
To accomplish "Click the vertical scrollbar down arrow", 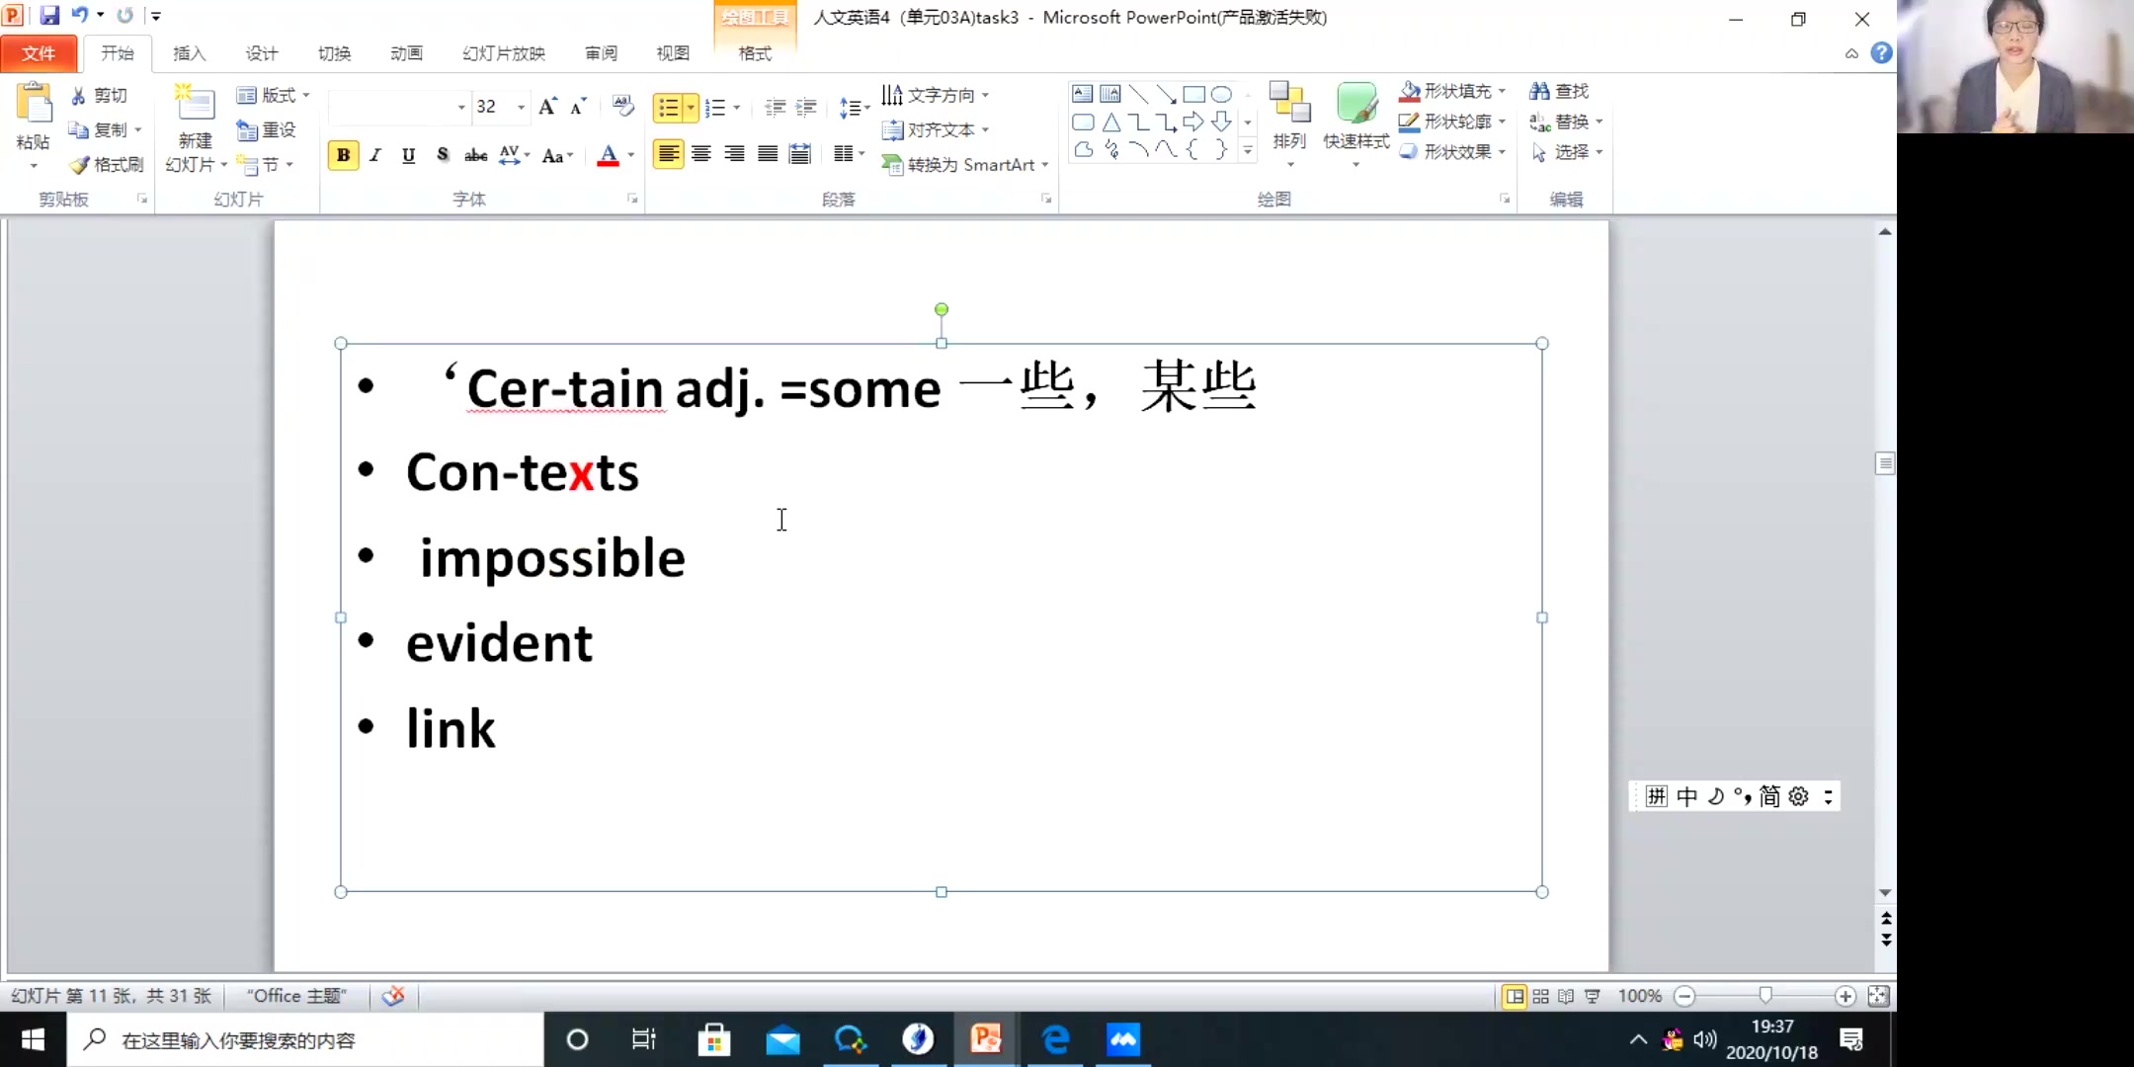I will coord(1885,892).
